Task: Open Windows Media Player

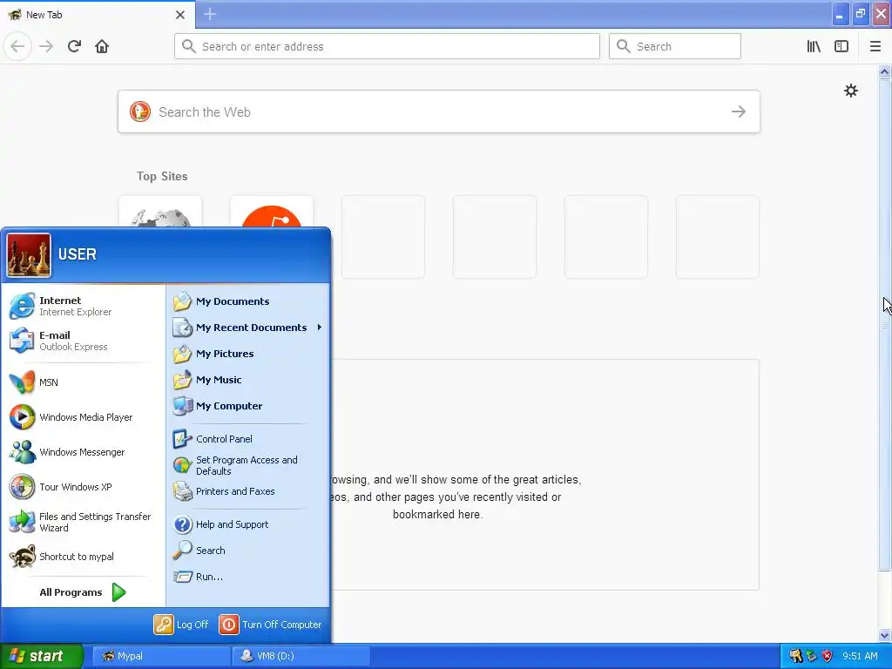Action: [83, 417]
